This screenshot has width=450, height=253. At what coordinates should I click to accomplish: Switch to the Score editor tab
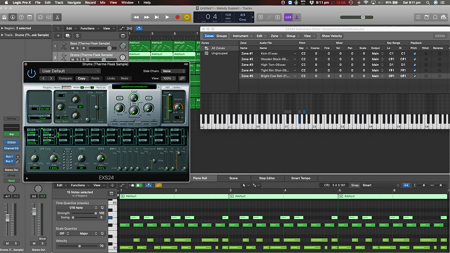coord(233,178)
